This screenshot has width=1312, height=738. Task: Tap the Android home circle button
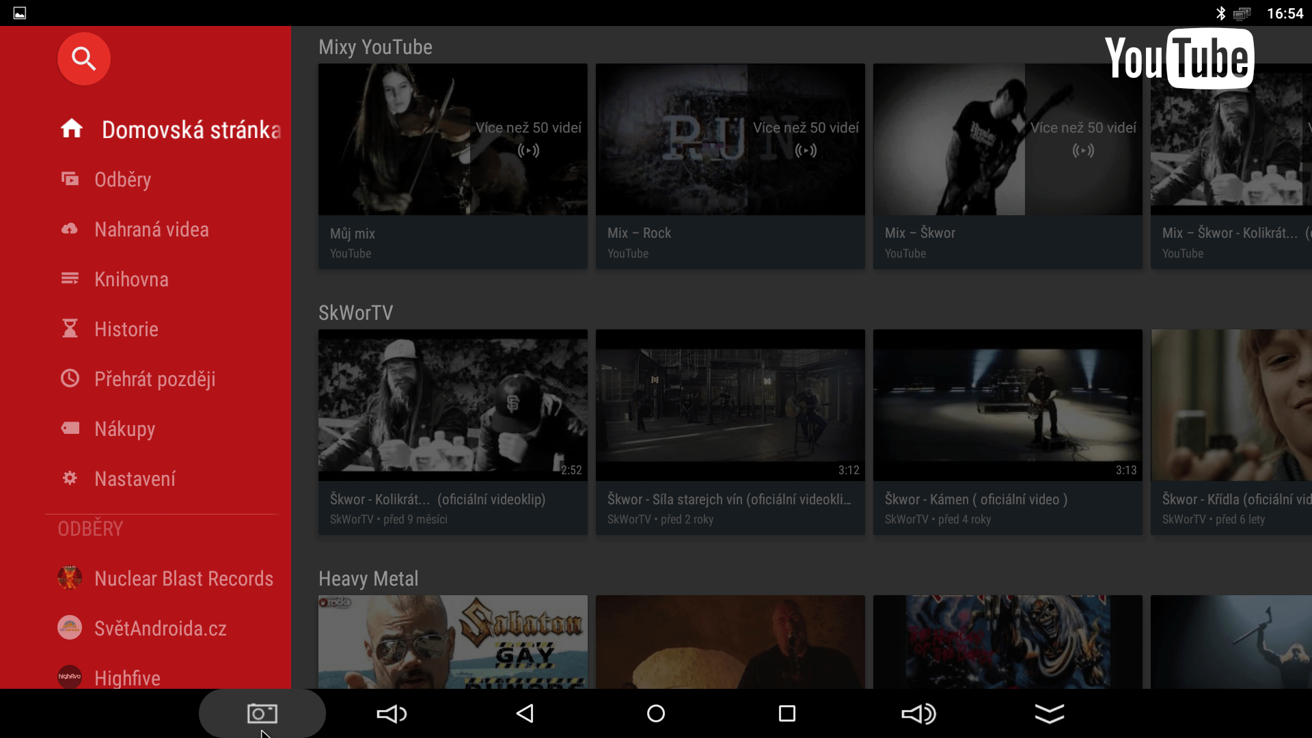pyautogui.click(x=656, y=714)
